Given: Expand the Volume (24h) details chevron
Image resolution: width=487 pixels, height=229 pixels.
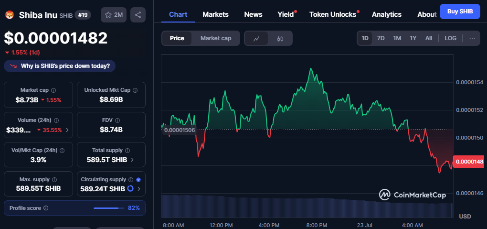Looking at the screenshot, I should 67,130.
